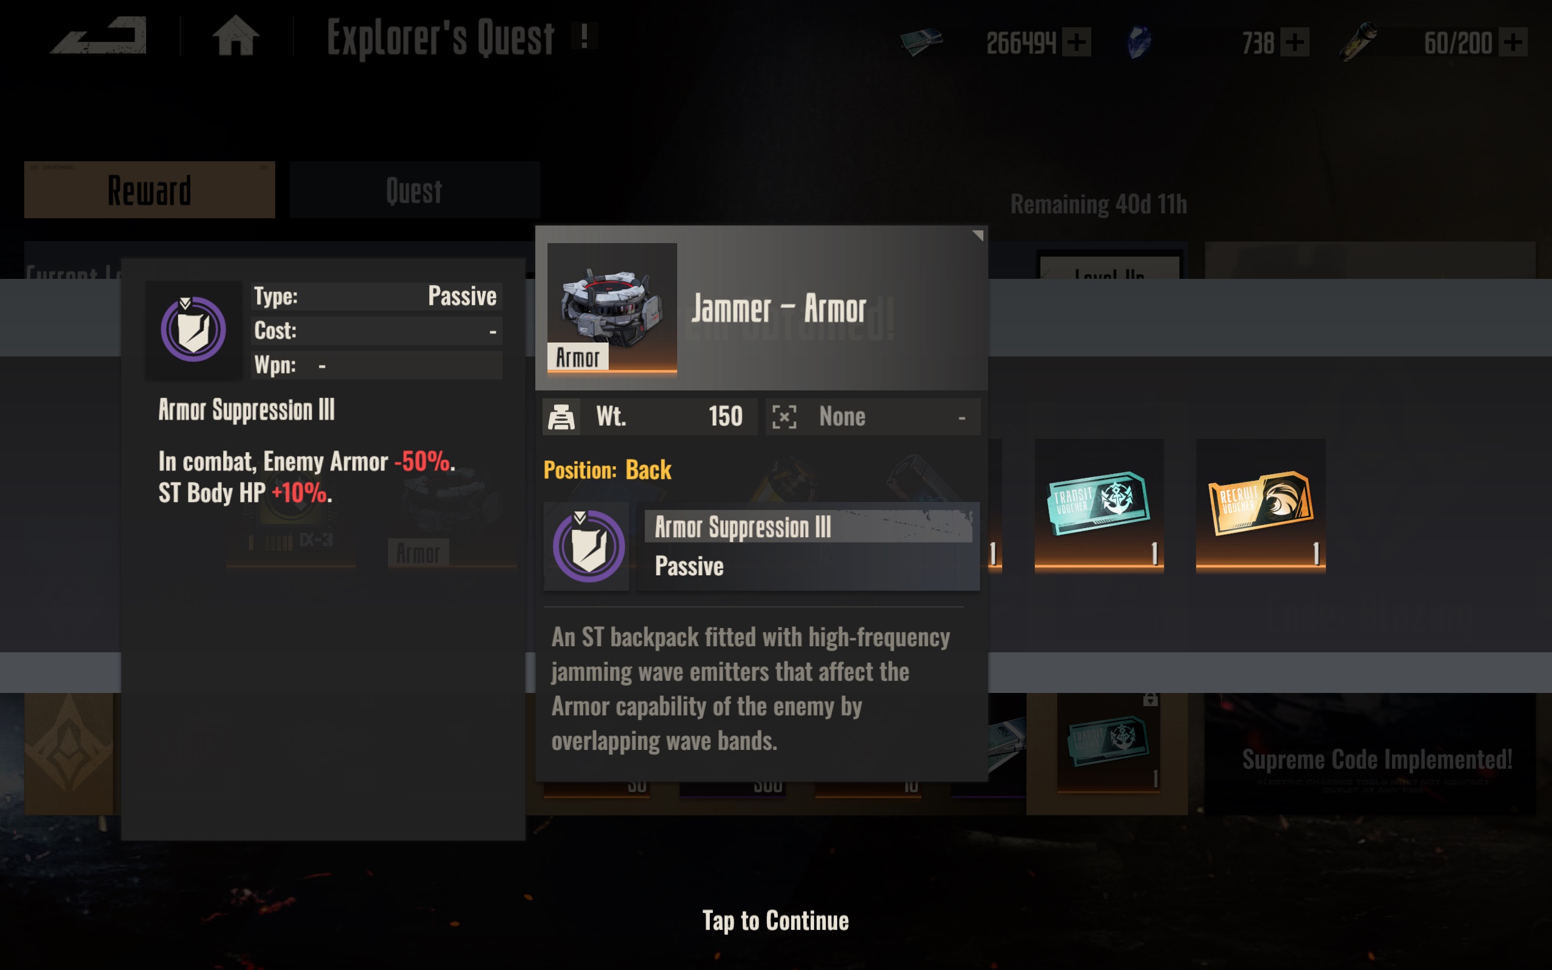
Task: Open the Jammer – Armor item thumbnail
Action: (x=612, y=307)
